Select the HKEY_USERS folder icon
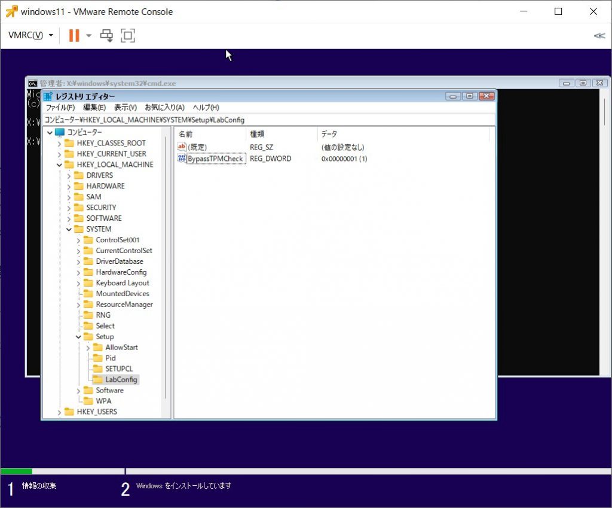612x508 pixels. 69,412
